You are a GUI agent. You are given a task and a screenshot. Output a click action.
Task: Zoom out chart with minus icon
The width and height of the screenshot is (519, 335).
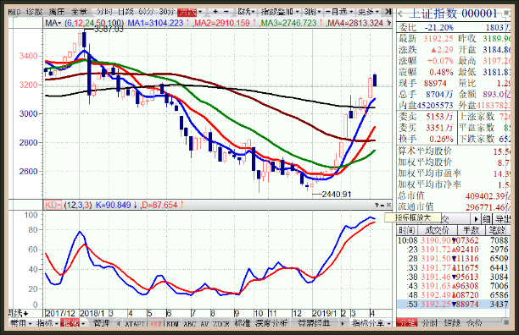(x=226, y=12)
